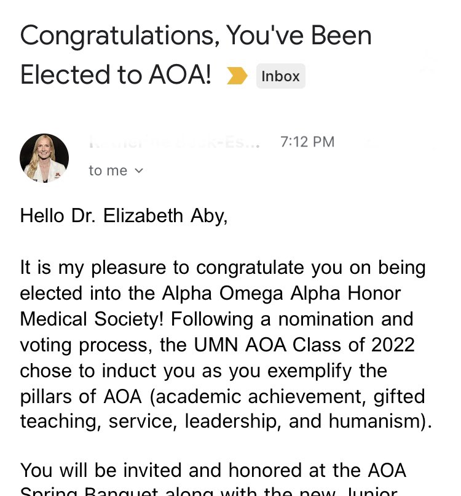Screen dimensions: 461x496
Task: Tap the "to me" recipient text
Action: pos(108,170)
